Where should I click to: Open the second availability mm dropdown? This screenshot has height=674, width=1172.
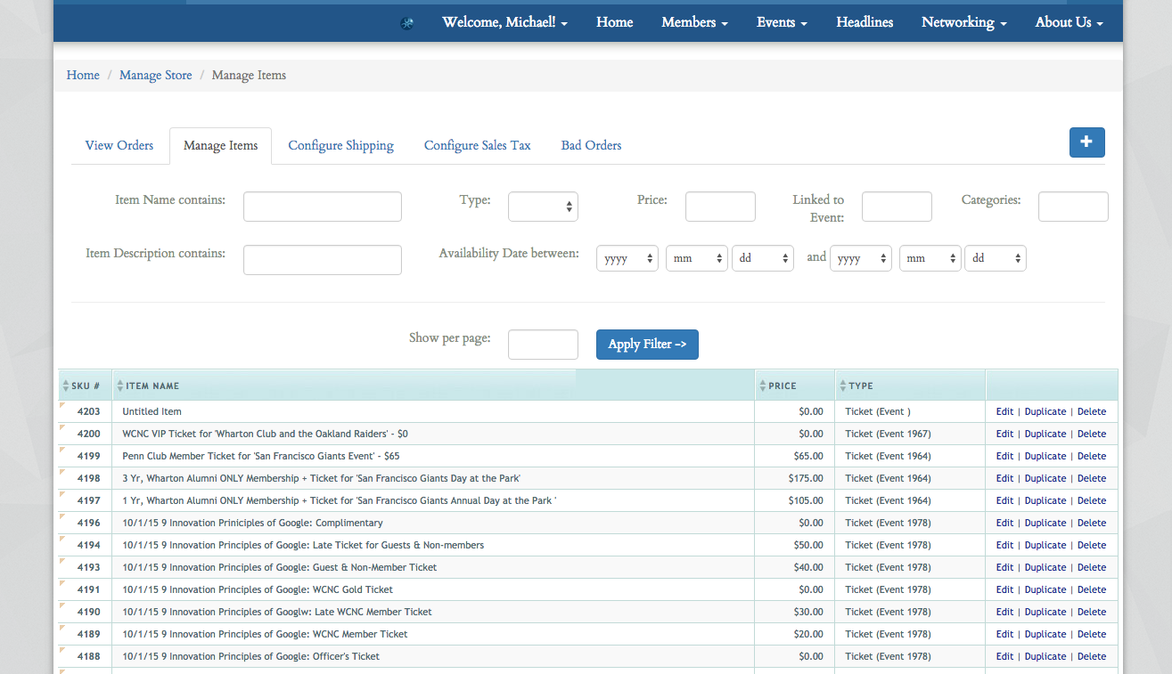tap(930, 258)
